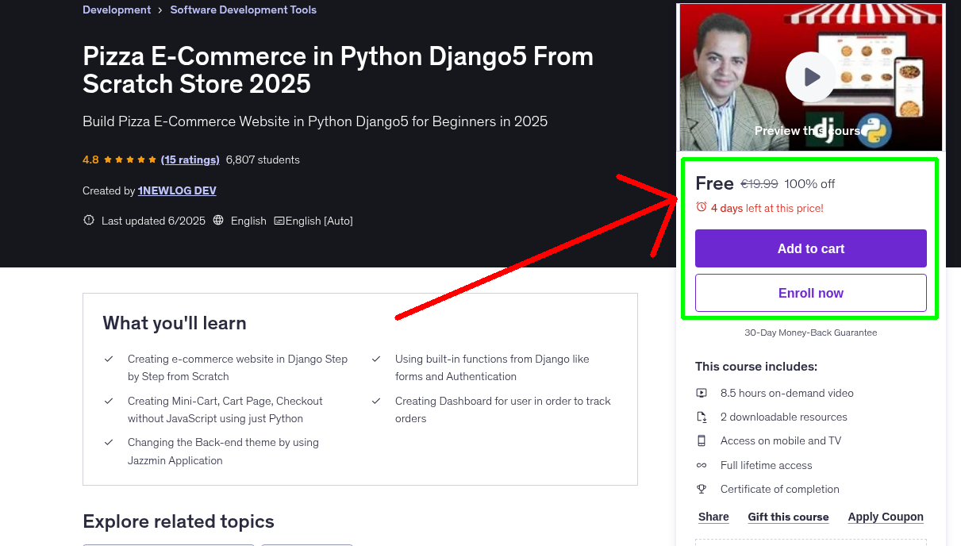
Task: Click the course preview thumbnail image
Action: coord(811,77)
